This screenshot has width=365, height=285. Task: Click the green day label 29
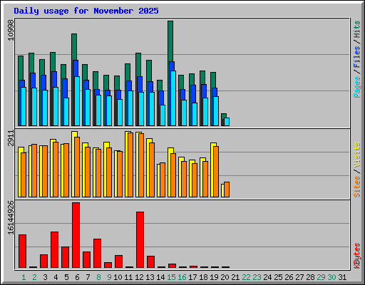(x=321, y=277)
